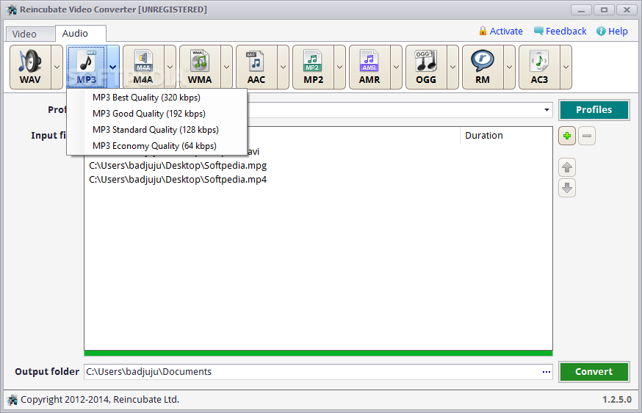642x413 pixels.
Task: Click the green conversion progress bar
Action: click(318, 353)
